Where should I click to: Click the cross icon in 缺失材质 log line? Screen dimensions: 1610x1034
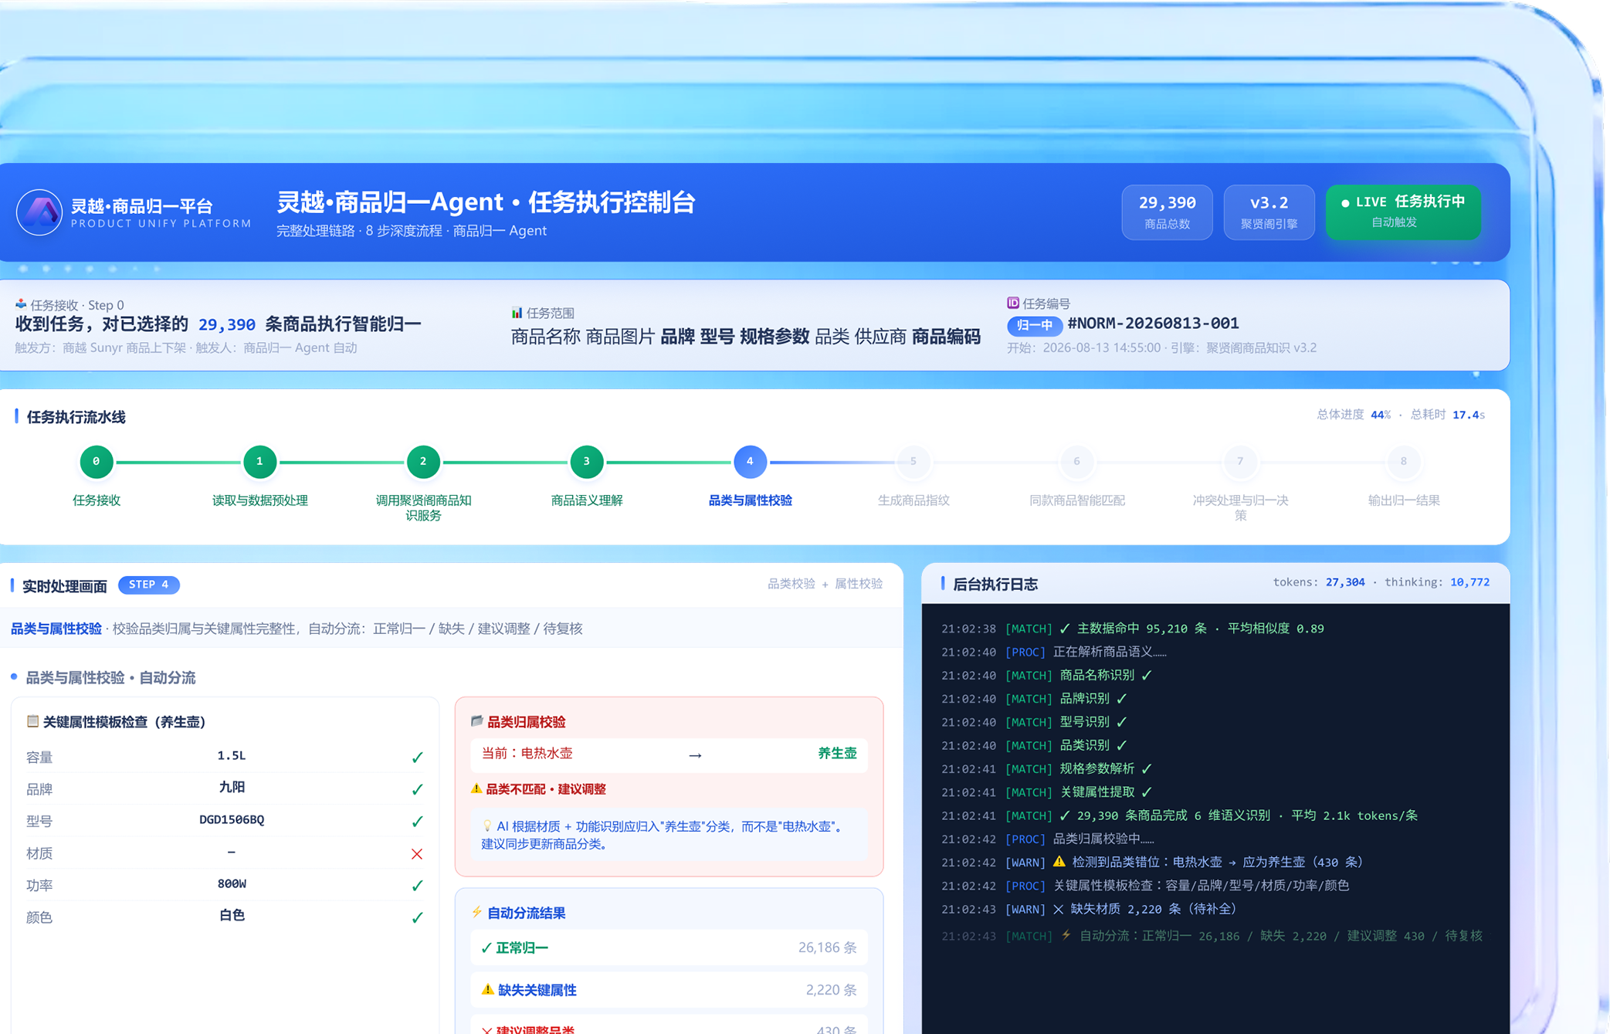click(x=1059, y=909)
